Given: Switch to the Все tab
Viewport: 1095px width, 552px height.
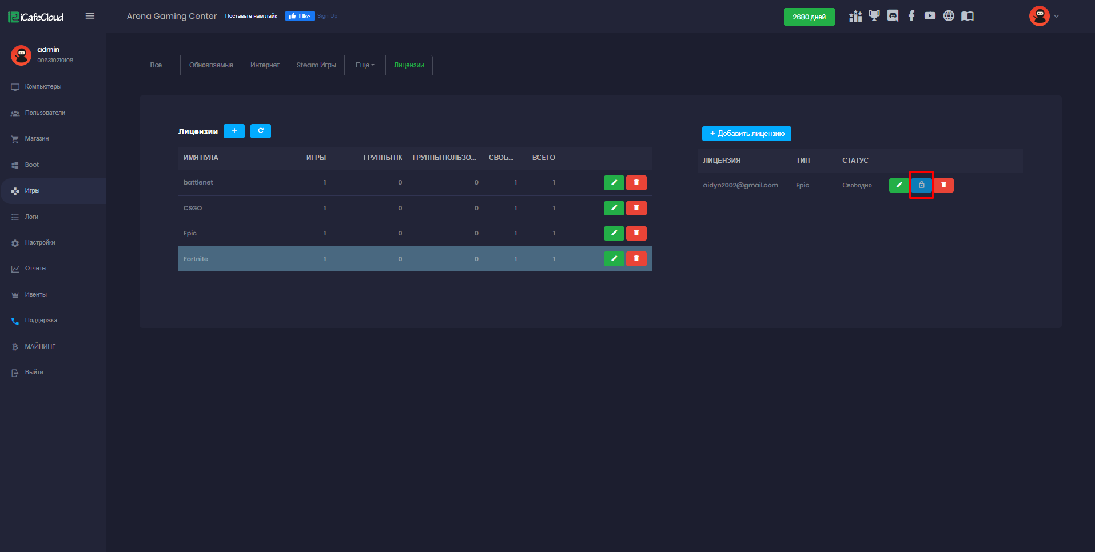Looking at the screenshot, I should tap(156, 65).
